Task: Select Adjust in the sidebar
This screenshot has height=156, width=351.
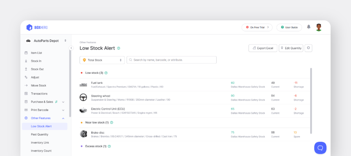Action: (x=35, y=77)
